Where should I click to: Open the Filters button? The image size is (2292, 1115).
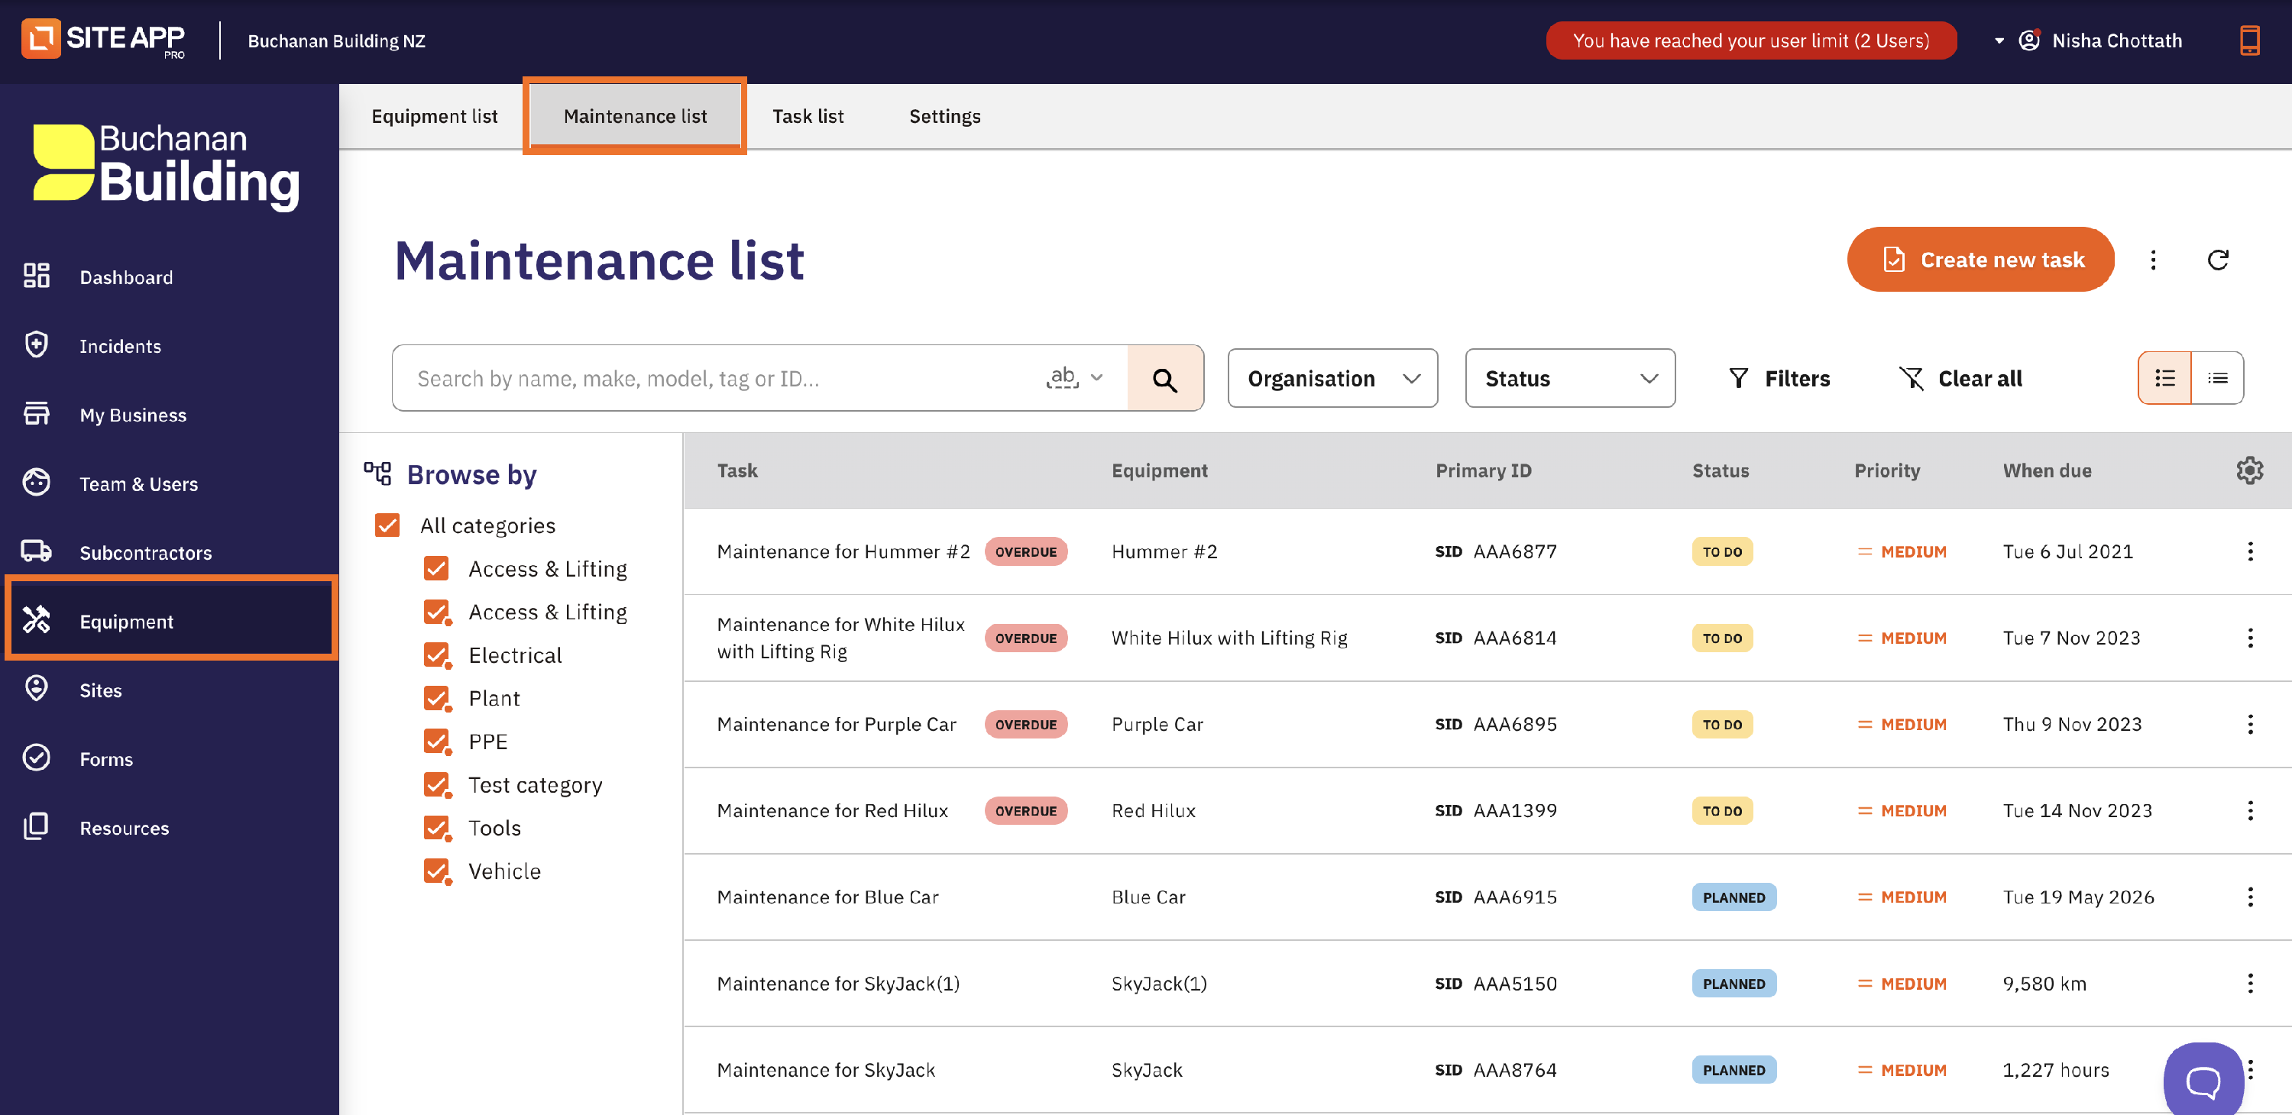[x=1779, y=379]
